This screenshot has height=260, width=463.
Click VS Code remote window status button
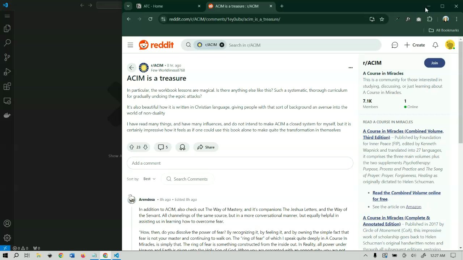(x=5, y=248)
